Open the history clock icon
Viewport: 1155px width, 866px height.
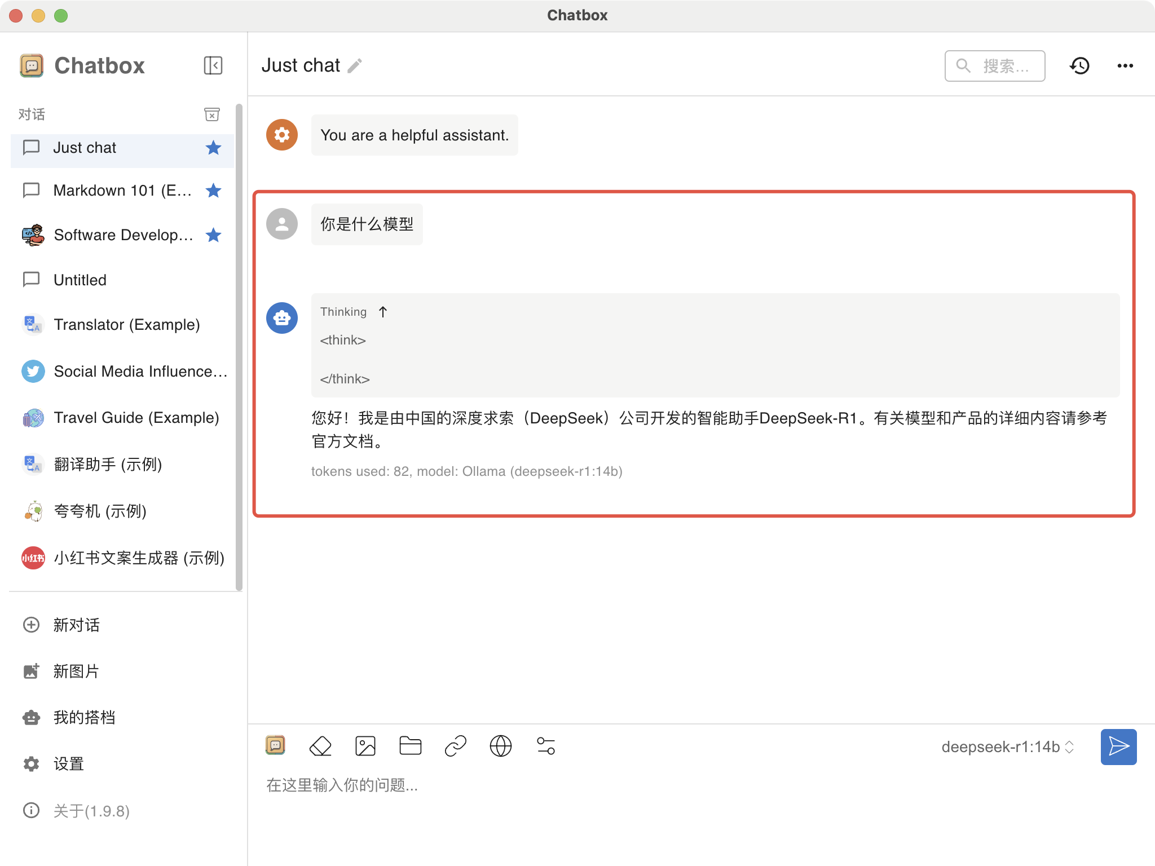pyautogui.click(x=1079, y=66)
